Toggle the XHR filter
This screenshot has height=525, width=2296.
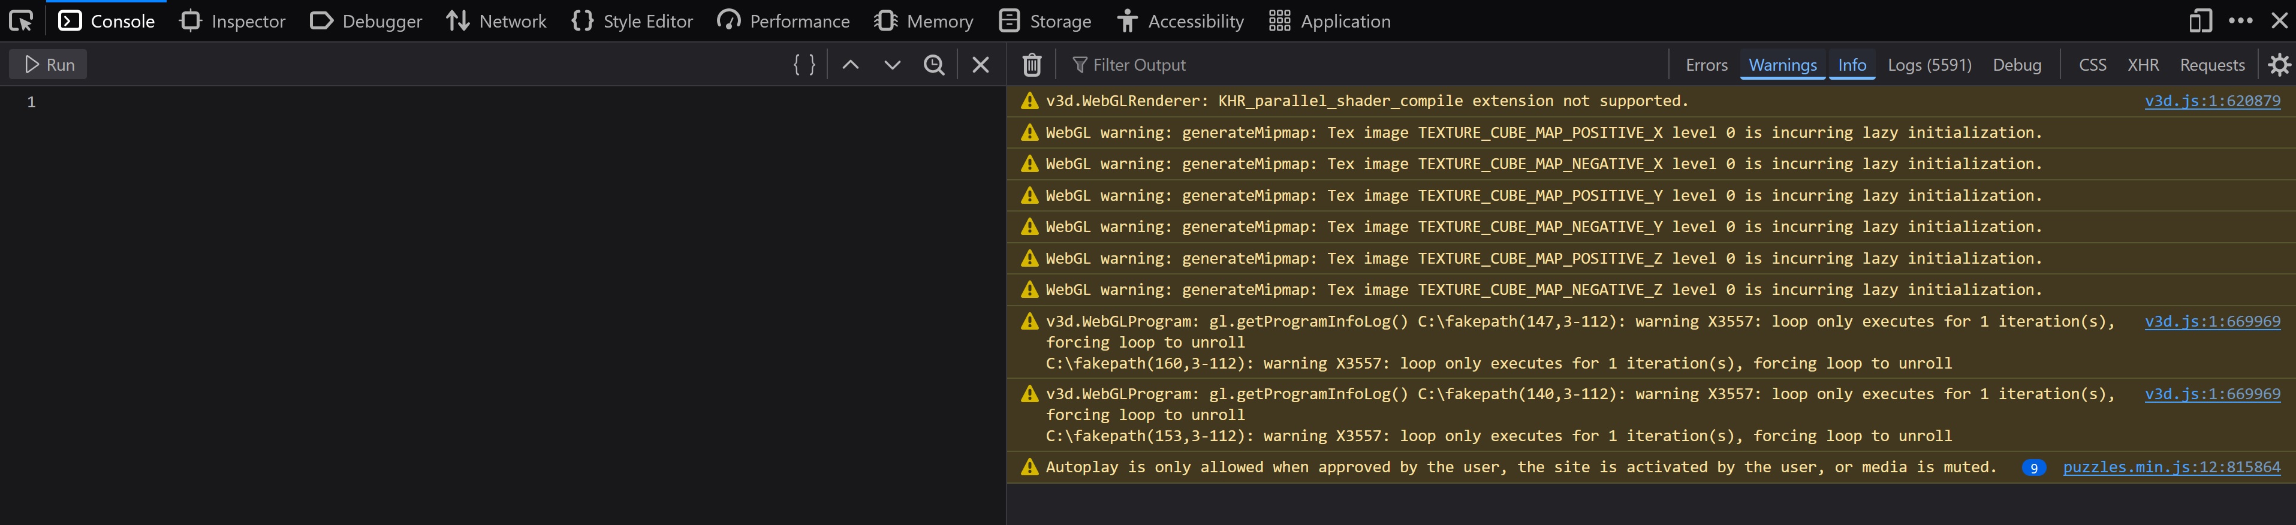point(2143,65)
